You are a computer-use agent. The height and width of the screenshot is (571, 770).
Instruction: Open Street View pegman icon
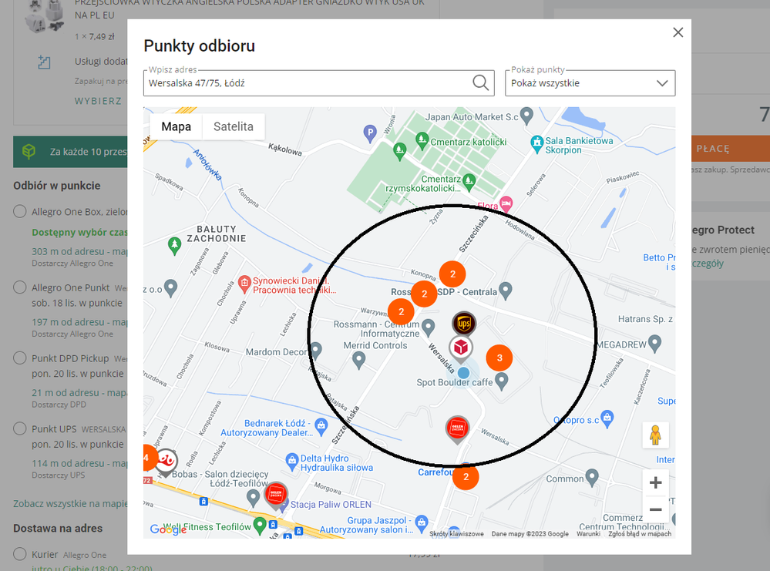[x=655, y=435]
